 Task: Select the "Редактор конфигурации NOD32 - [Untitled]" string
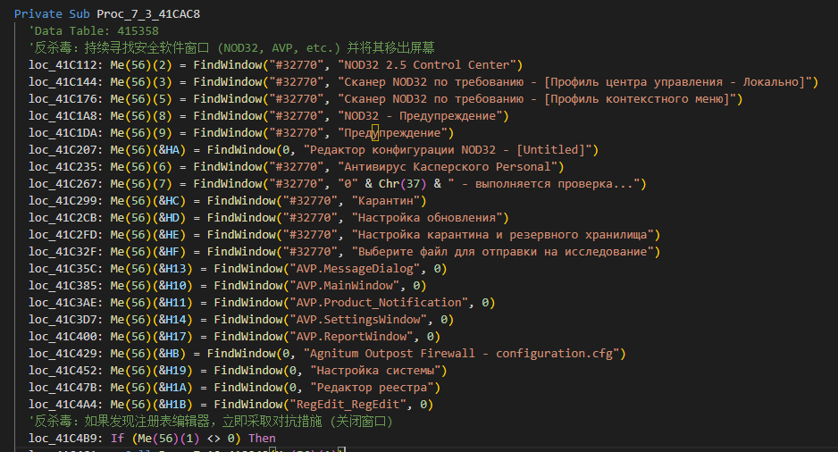click(x=448, y=150)
